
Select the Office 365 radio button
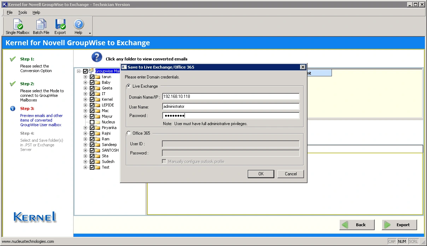[x=128, y=133]
